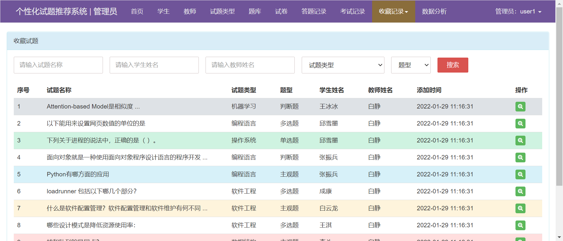The width and height of the screenshot is (563, 241).
Task: Click the 试题名称 column header
Action: point(59,90)
